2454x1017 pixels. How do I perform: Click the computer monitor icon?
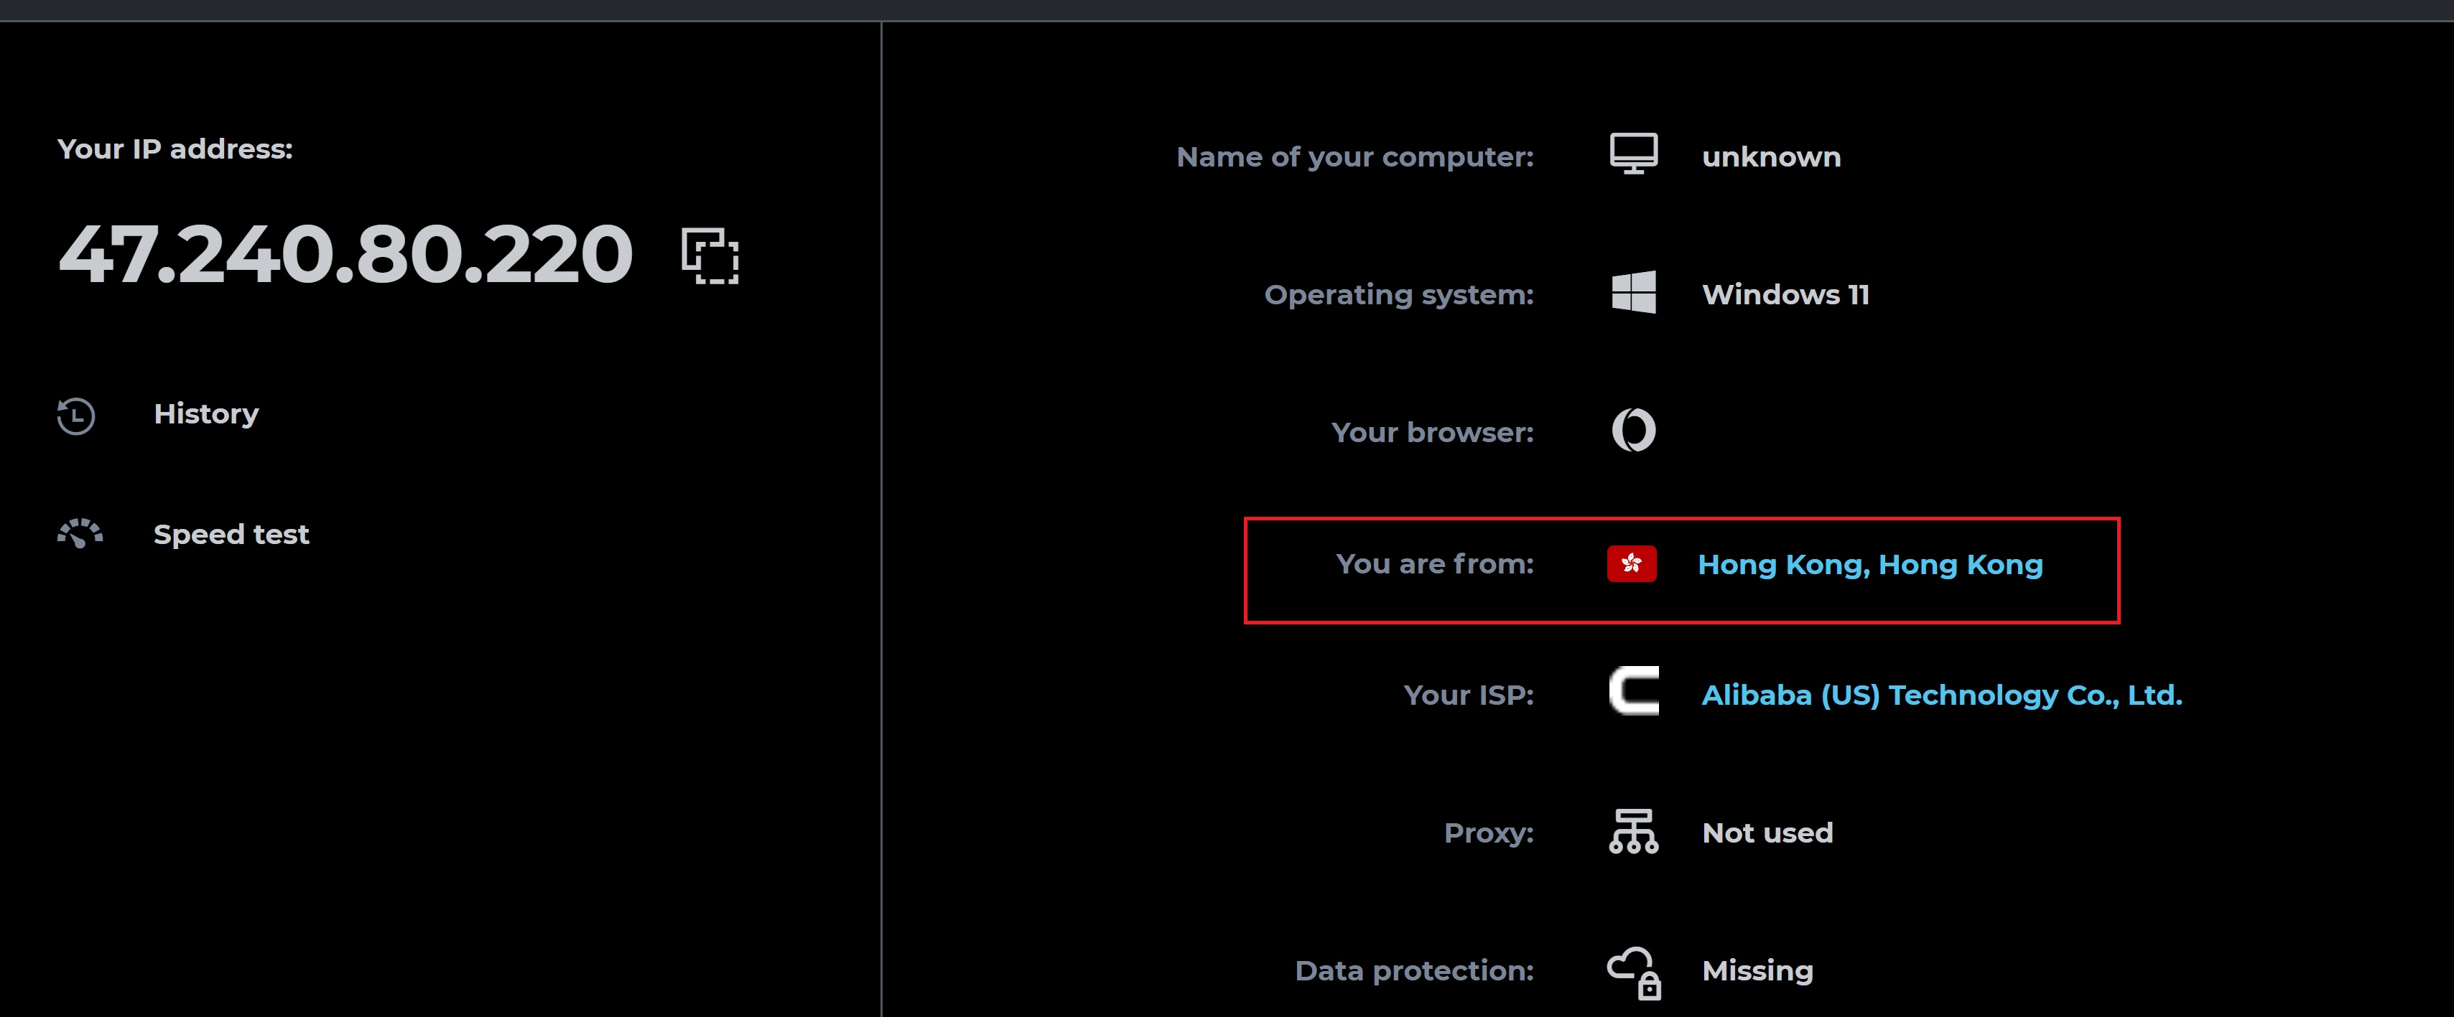click(1634, 154)
